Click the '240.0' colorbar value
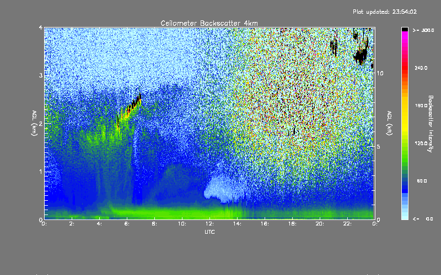Screen dimensions: 441x275 pyautogui.click(x=421, y=68)
